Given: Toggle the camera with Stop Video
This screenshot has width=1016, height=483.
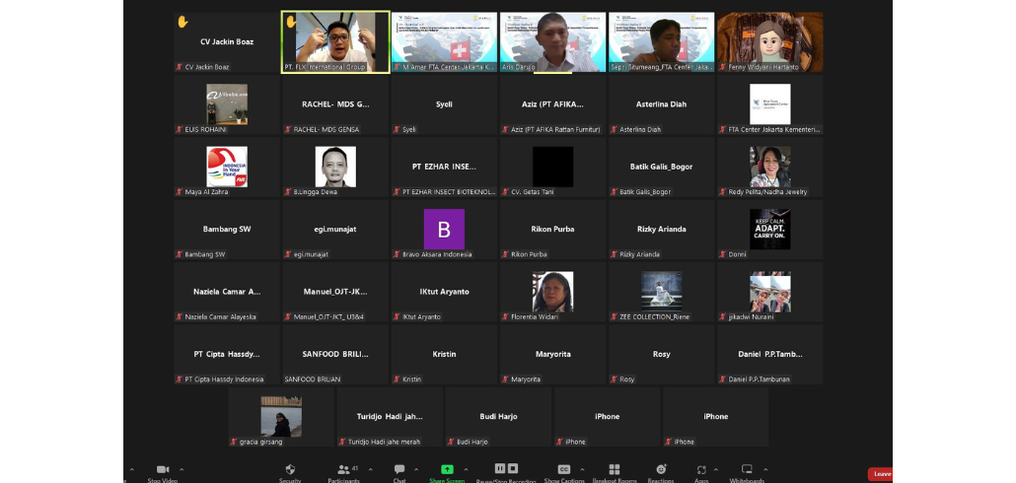Looking at the screenshot, I should pos(163,470).
